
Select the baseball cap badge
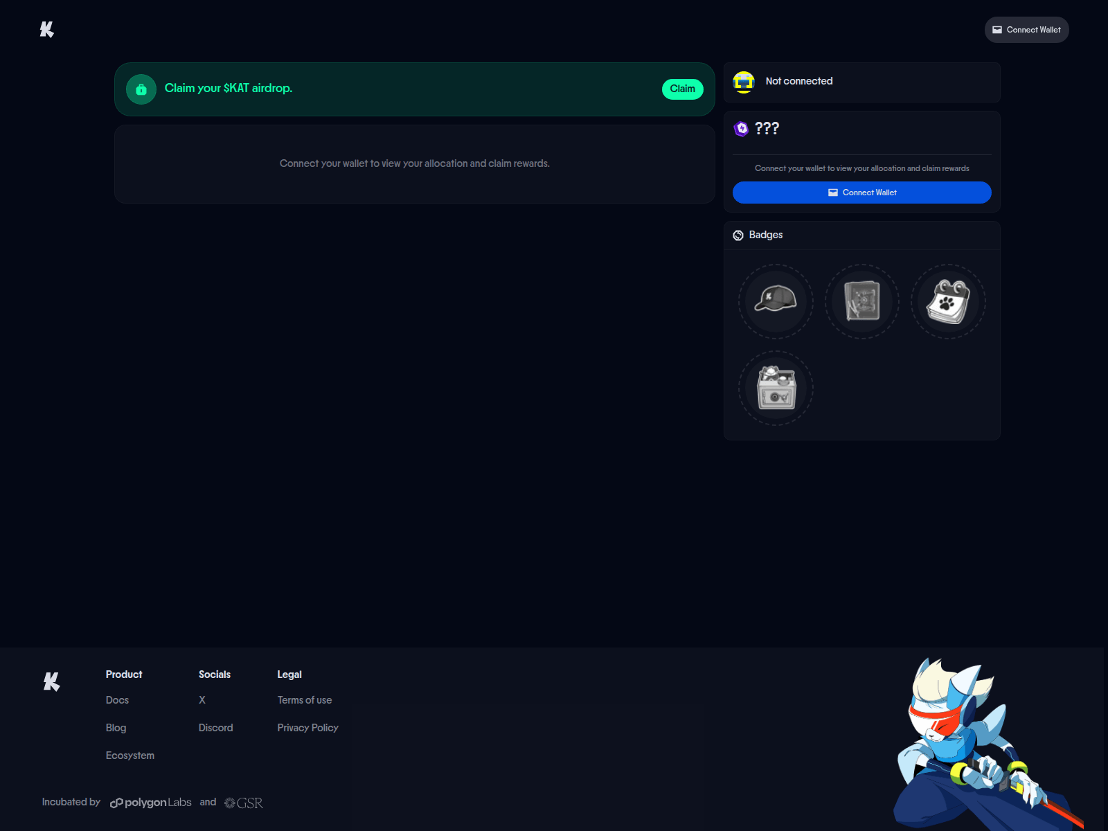(776, 301)
